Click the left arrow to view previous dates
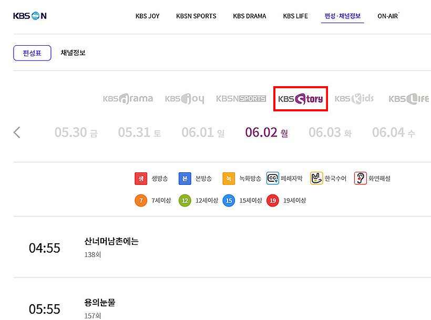 (x=16, y=132)
